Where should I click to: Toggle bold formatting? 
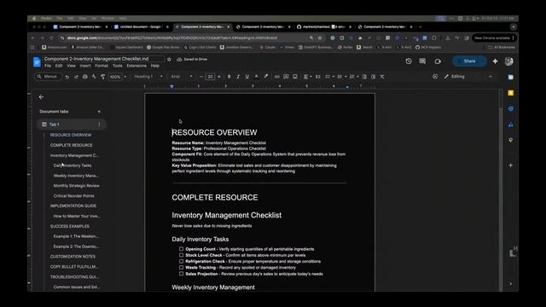click(229, 77)
